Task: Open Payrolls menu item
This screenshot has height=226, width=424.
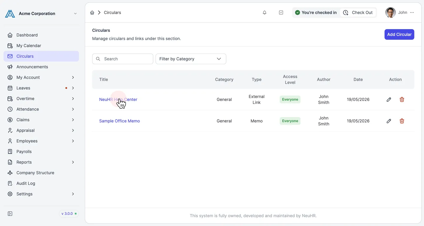Action: pyautogui.click(x=41, y=152)
